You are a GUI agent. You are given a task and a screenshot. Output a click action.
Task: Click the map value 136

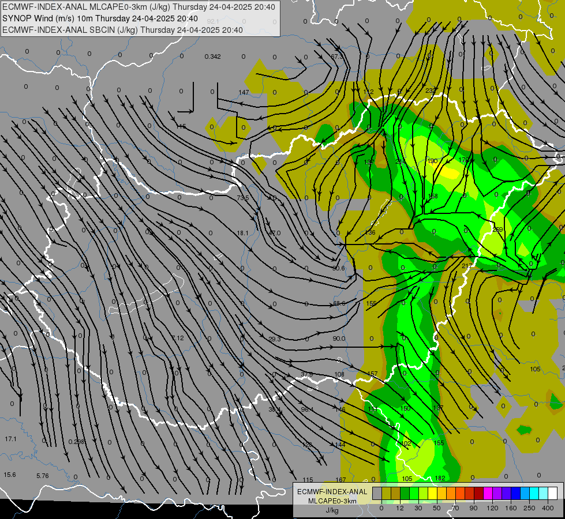(x=370, y=232)
